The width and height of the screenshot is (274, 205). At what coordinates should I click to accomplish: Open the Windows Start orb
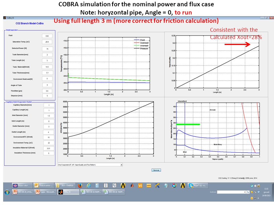[x=7, y=192]
